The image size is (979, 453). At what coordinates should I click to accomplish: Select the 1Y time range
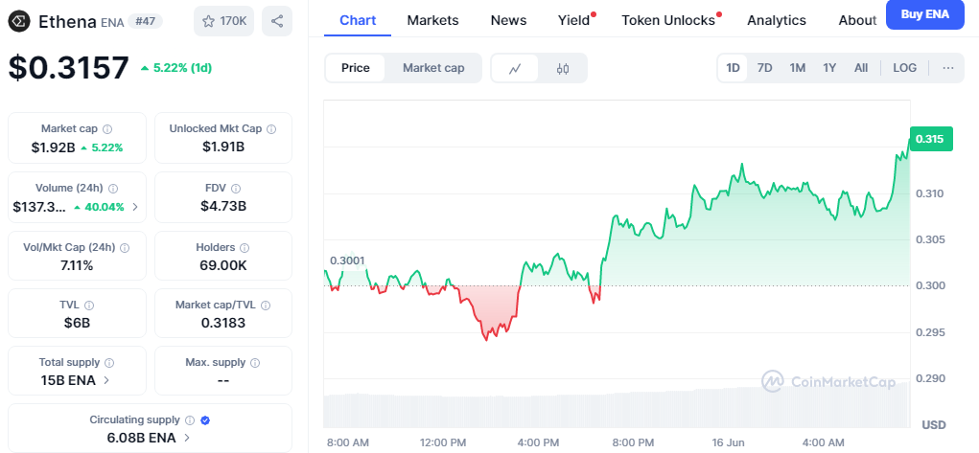[829, 68]
